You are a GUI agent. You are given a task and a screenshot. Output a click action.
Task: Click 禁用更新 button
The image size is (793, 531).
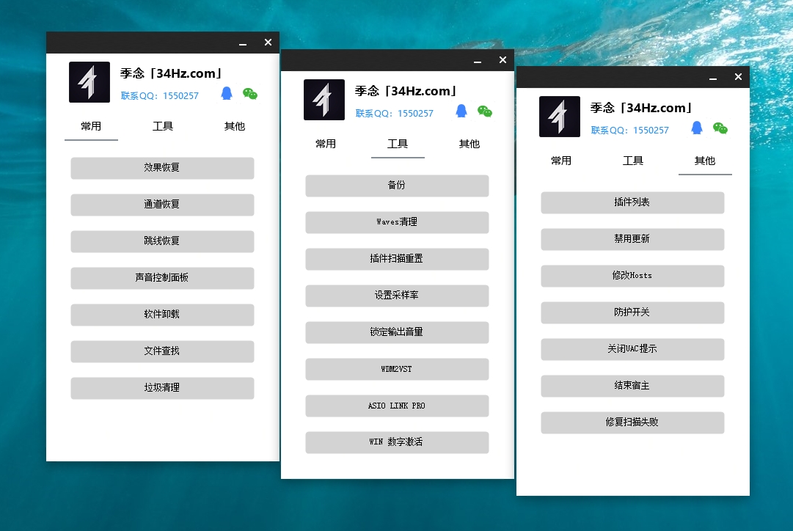[632, 239]
